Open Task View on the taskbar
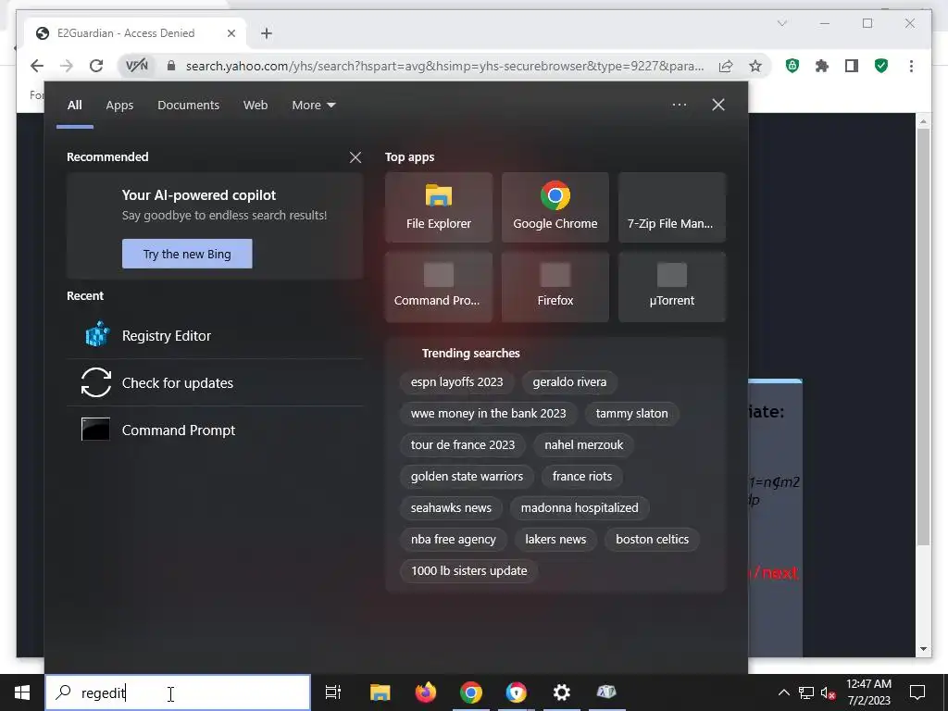The height and width of the screenshot is (711, 948). (x=333, y=692)
